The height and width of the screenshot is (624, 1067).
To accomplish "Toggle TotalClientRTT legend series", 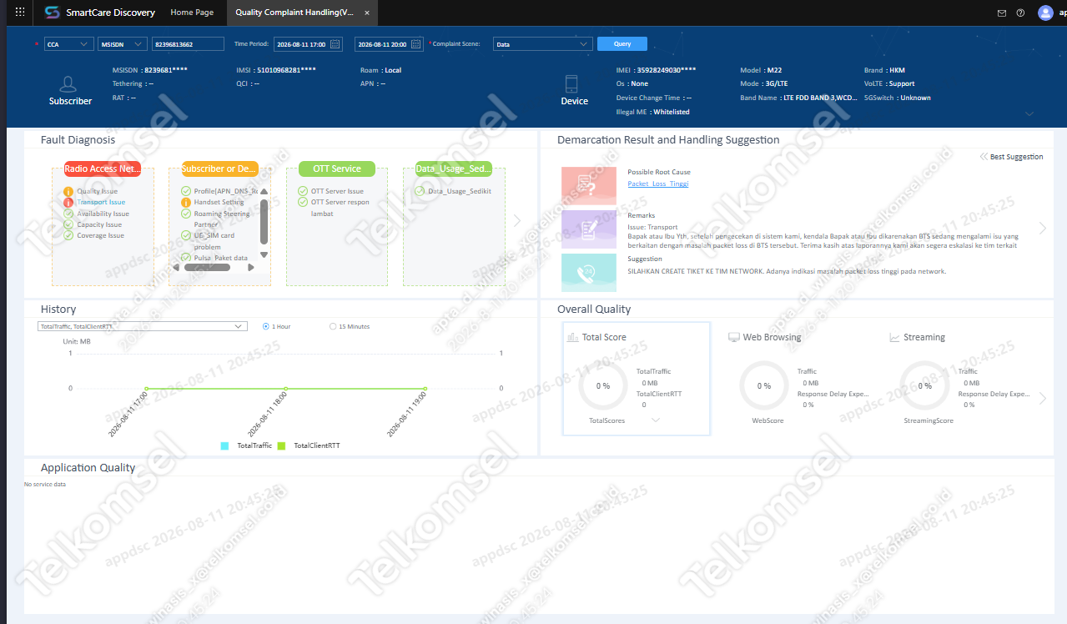I will tap(309, 446).
